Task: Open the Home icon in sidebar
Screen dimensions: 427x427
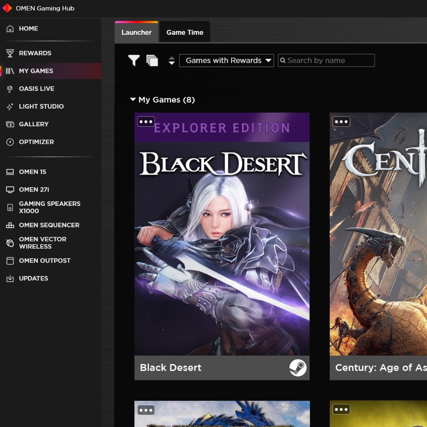Action: click(10, 29)
